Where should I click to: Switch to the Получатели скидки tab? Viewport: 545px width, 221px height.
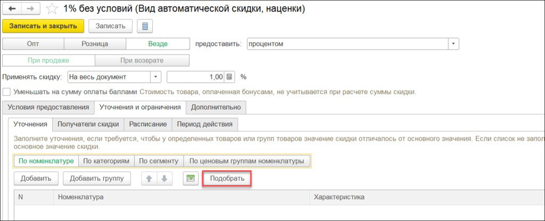pos(87,125)
